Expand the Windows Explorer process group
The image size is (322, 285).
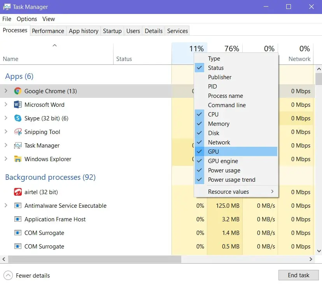(x=6, y=159)
